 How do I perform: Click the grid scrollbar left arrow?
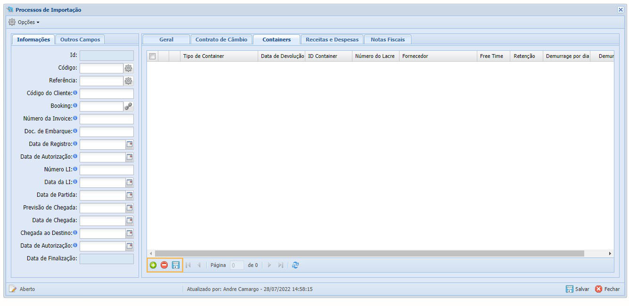[151, 253]
